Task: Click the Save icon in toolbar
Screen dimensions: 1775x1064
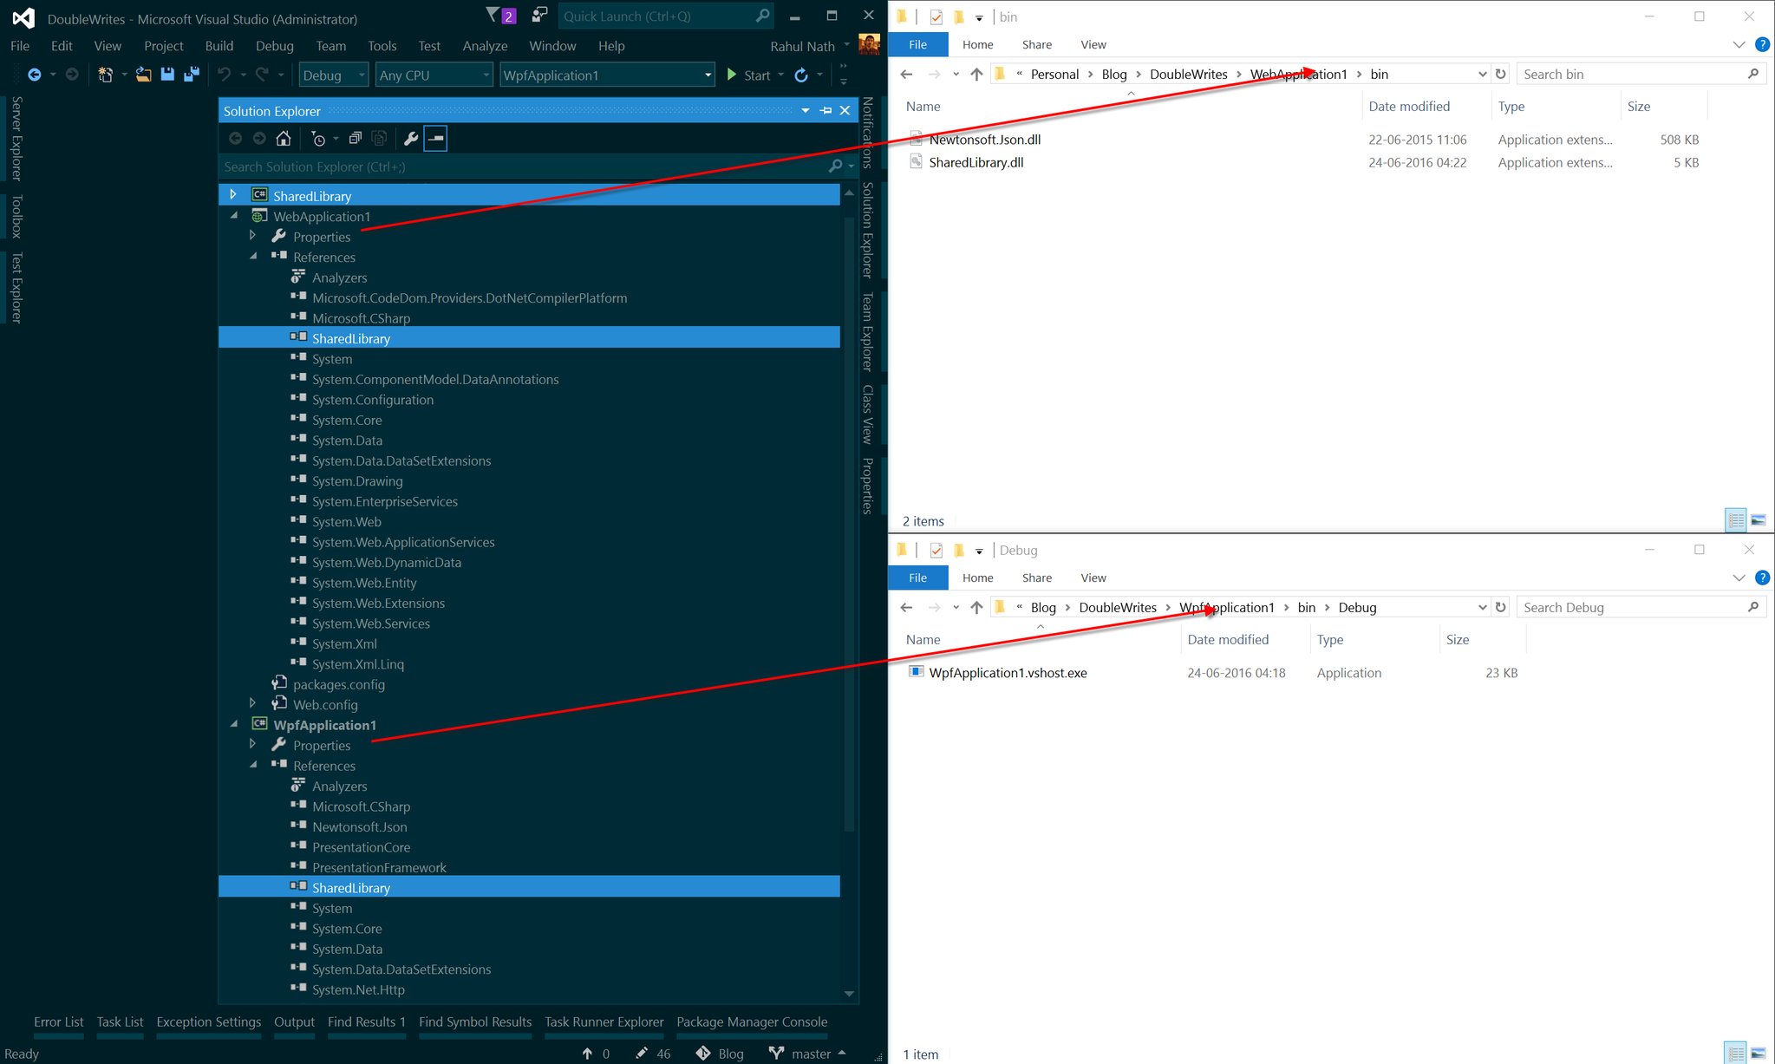Action: tap(167, 75)
